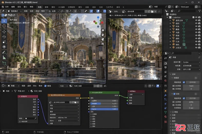The width and height of the screenshot is (202, 134).
Task: Expand the 建筑主体 tree item
Action: click(x=170, y=20)
